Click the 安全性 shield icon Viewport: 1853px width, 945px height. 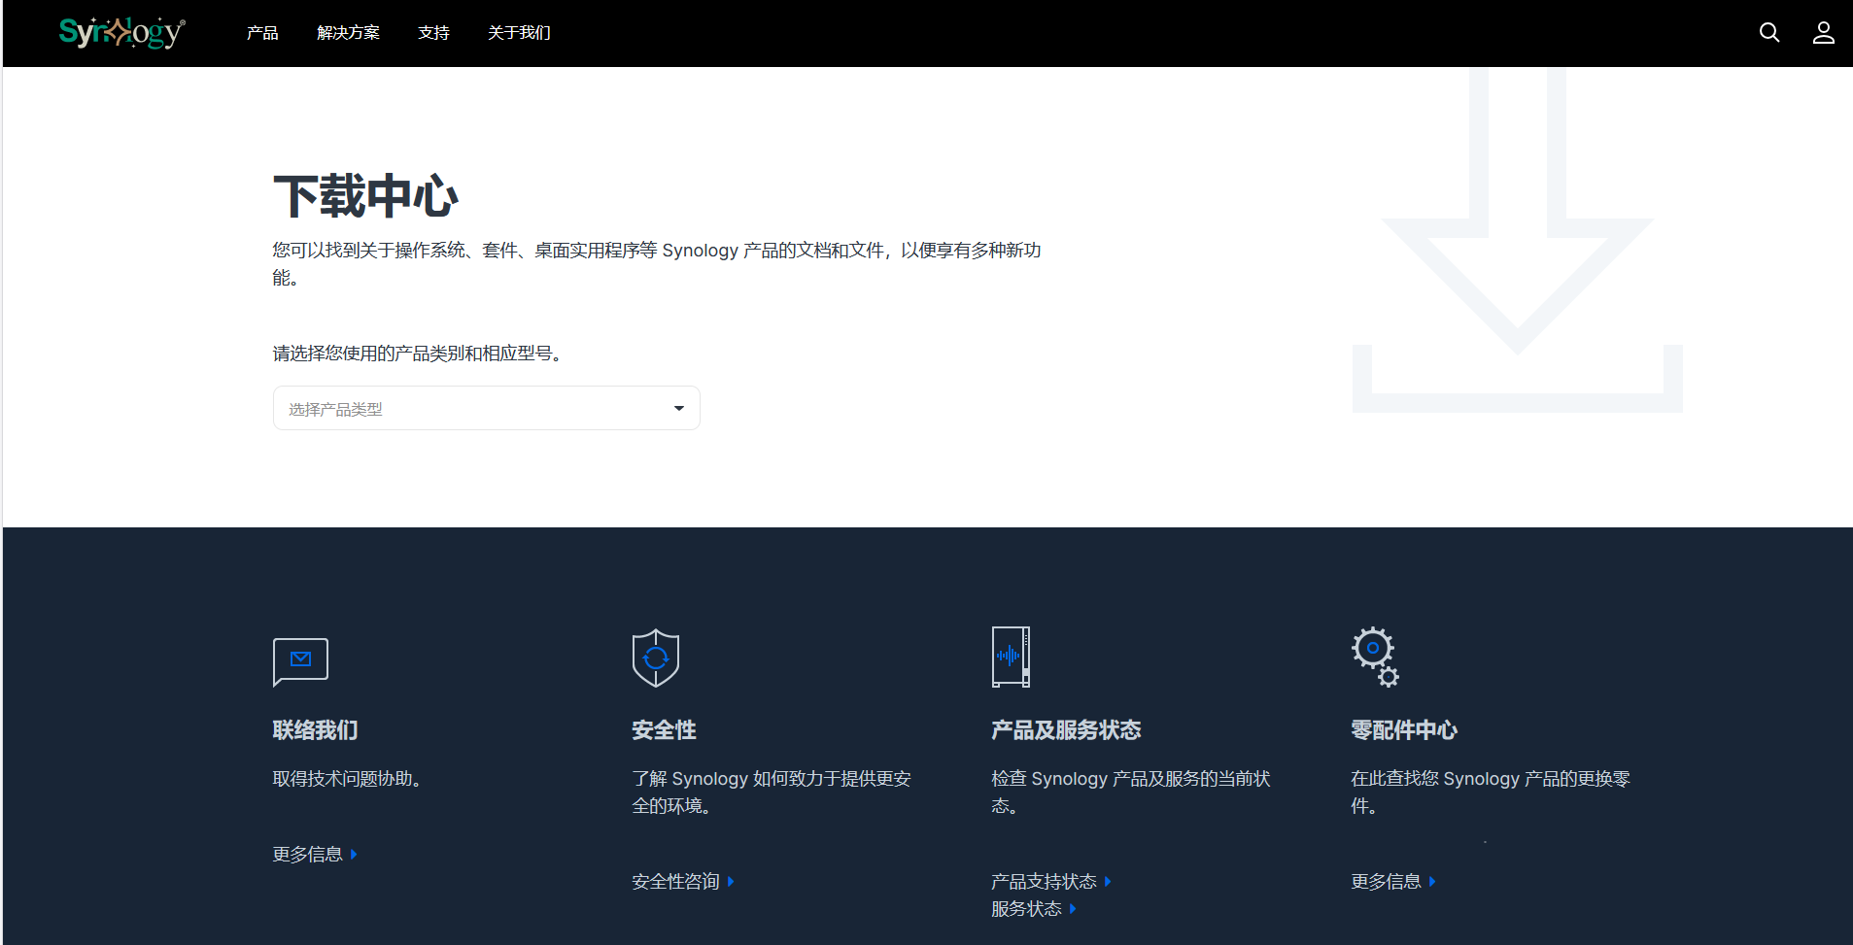tap(656, 658)
